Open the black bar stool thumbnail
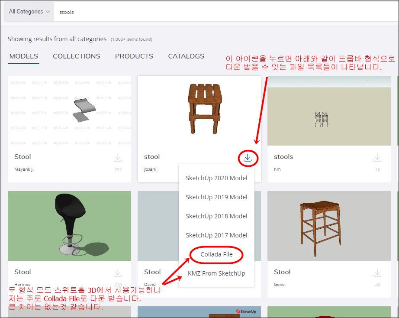Viewport: 399px width, 318px height. click(x=70, y=226)
